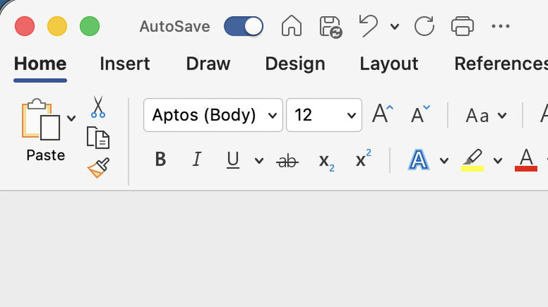Apply red font color
This screenshot has height=307, width=548.
[526, 160]
